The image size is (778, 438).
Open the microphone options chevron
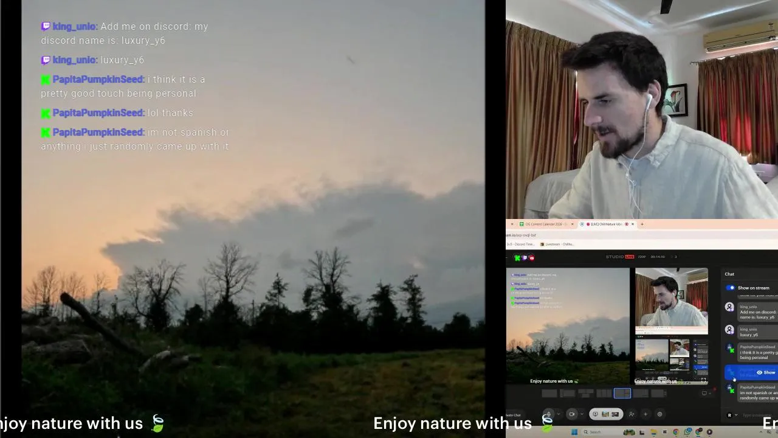(x=559, y=414)
